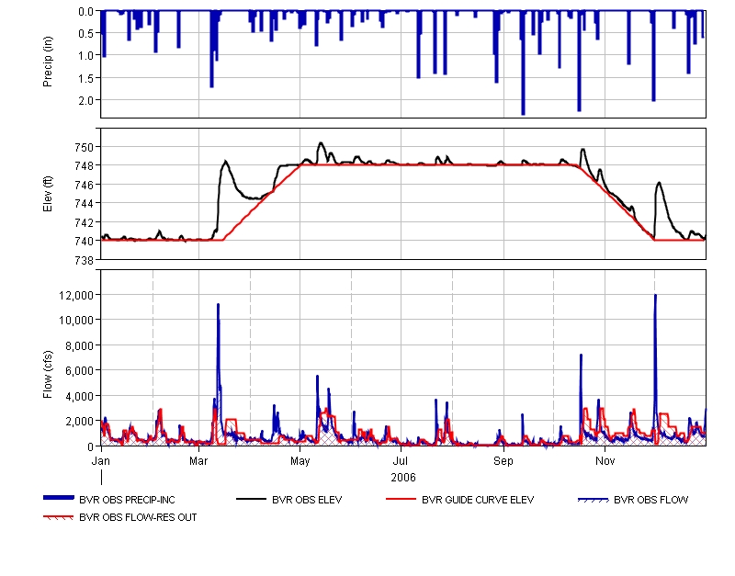The height and width of the screenshot is (576, 735).
Task: Click the hatched blue BVR OBS FLOW legend symbol
Action: coord(594,500)
